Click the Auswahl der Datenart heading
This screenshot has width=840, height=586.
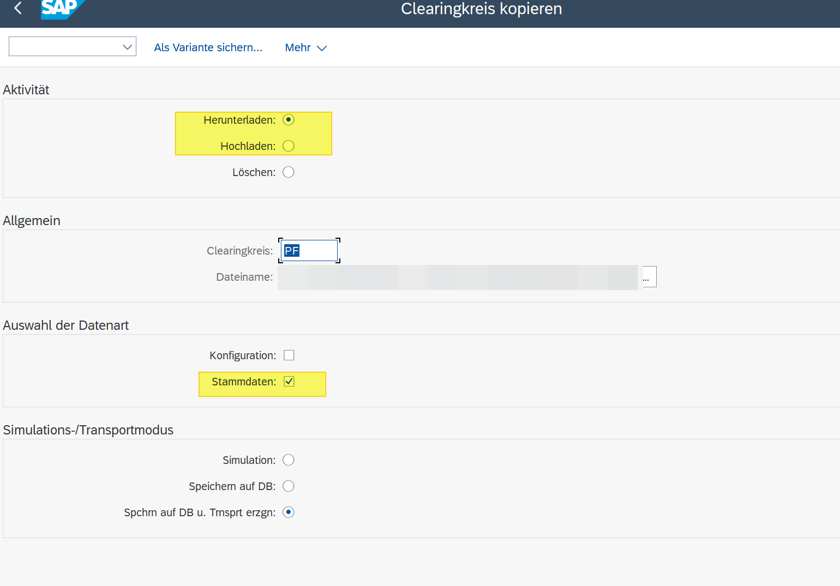click(x=66, y=325)
